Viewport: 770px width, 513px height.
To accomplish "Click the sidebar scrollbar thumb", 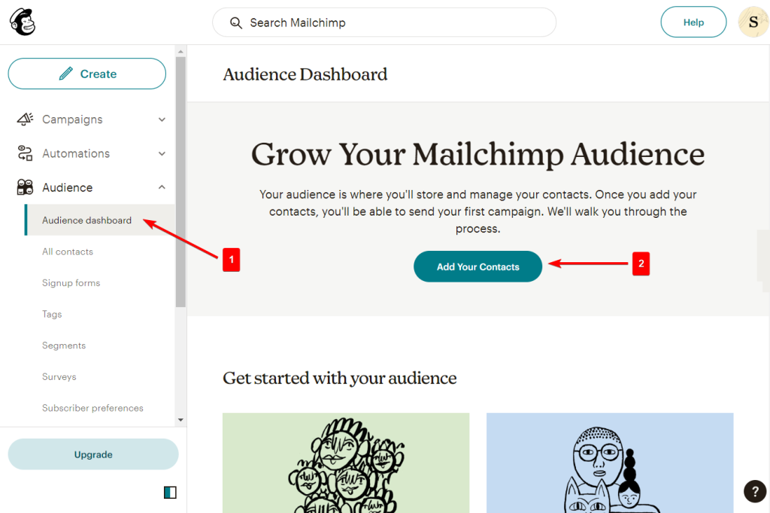I will tap(180, 182).
